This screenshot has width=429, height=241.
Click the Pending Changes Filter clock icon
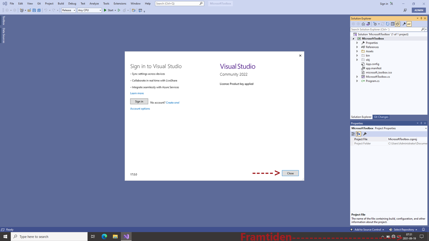(375, 24)
